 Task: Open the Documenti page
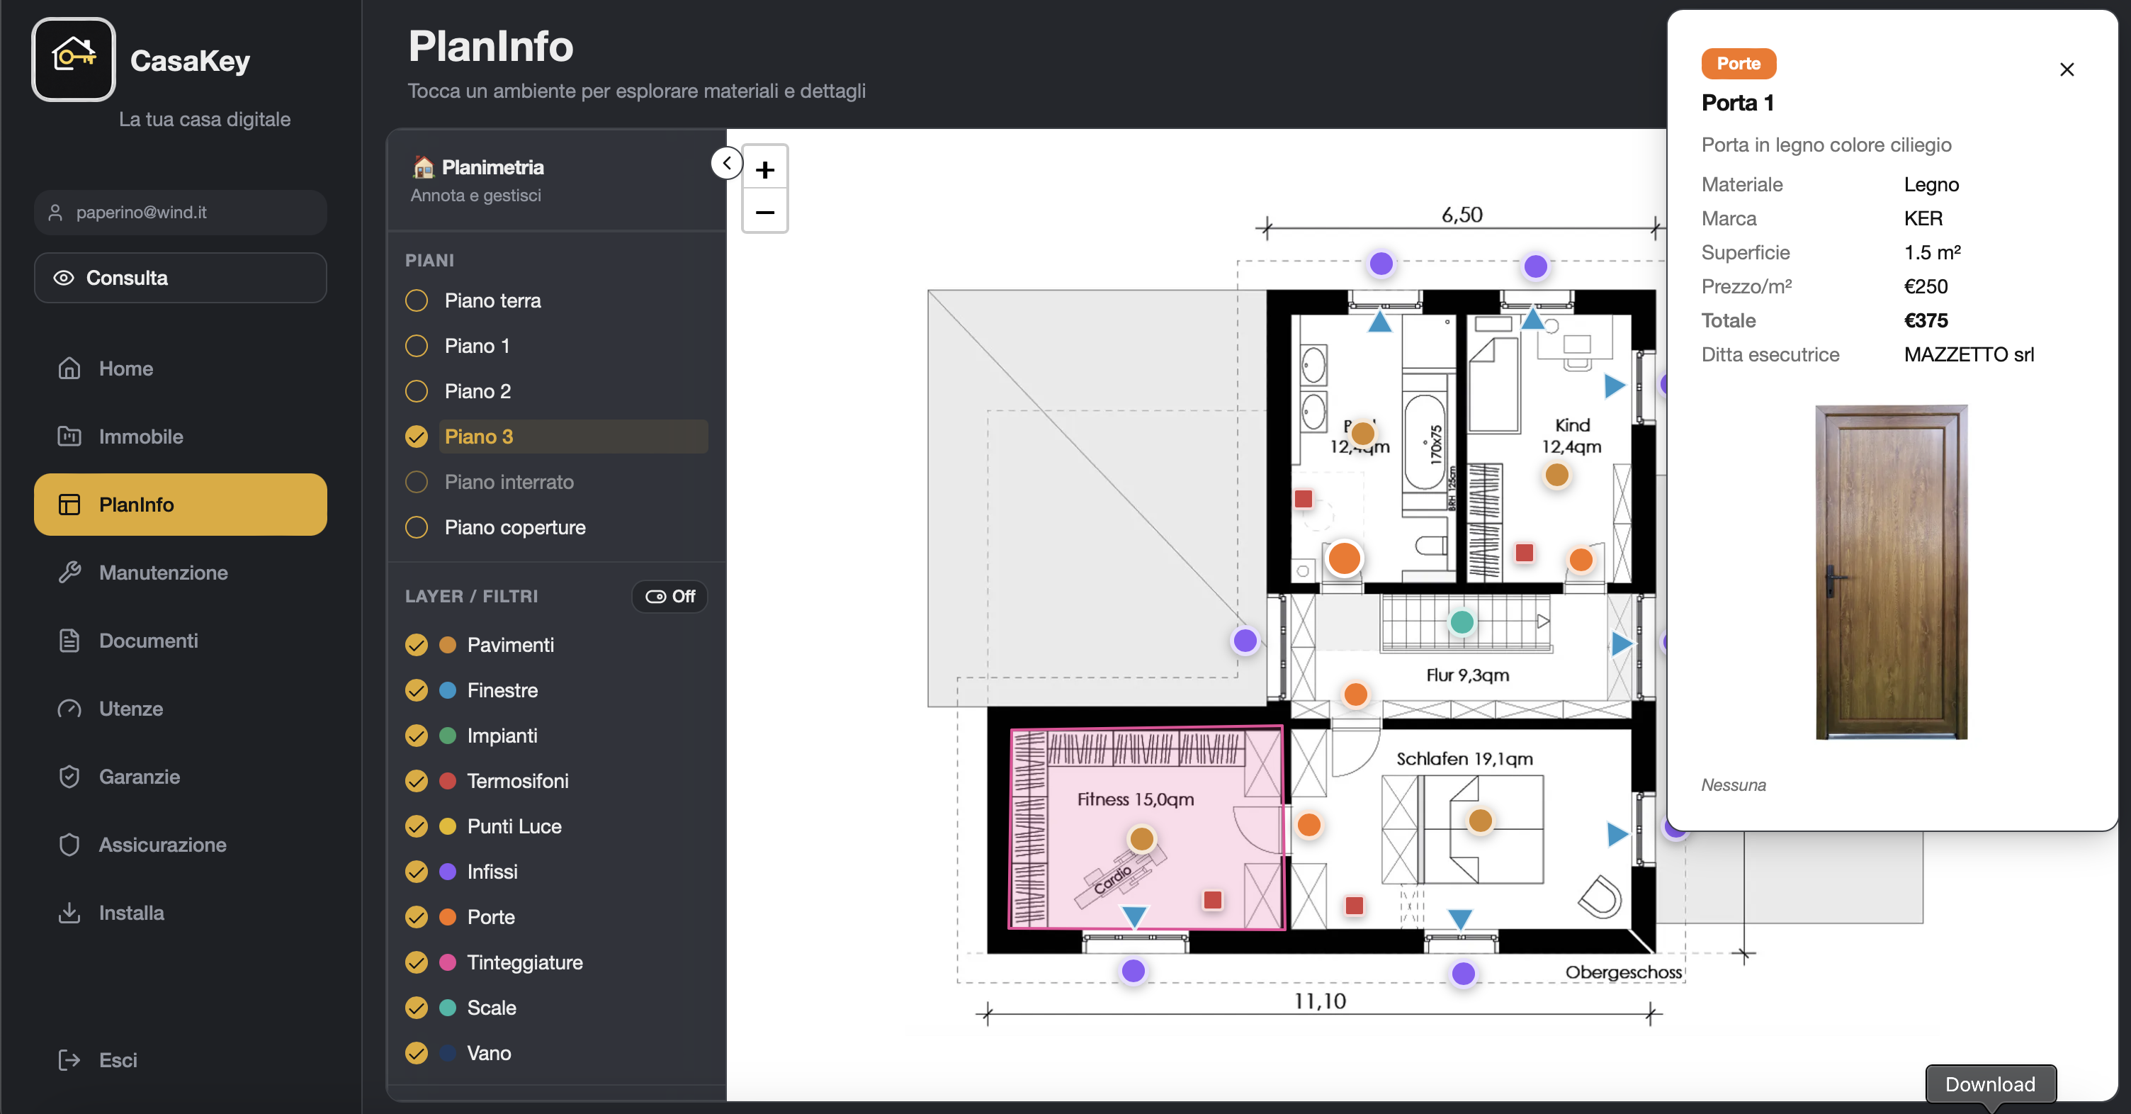(181, 641)
